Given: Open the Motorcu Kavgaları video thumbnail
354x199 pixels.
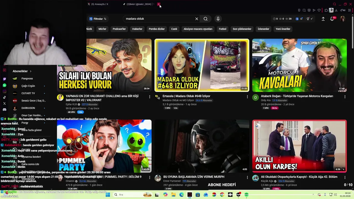Looking at the screenshot, I should point(299,65).
